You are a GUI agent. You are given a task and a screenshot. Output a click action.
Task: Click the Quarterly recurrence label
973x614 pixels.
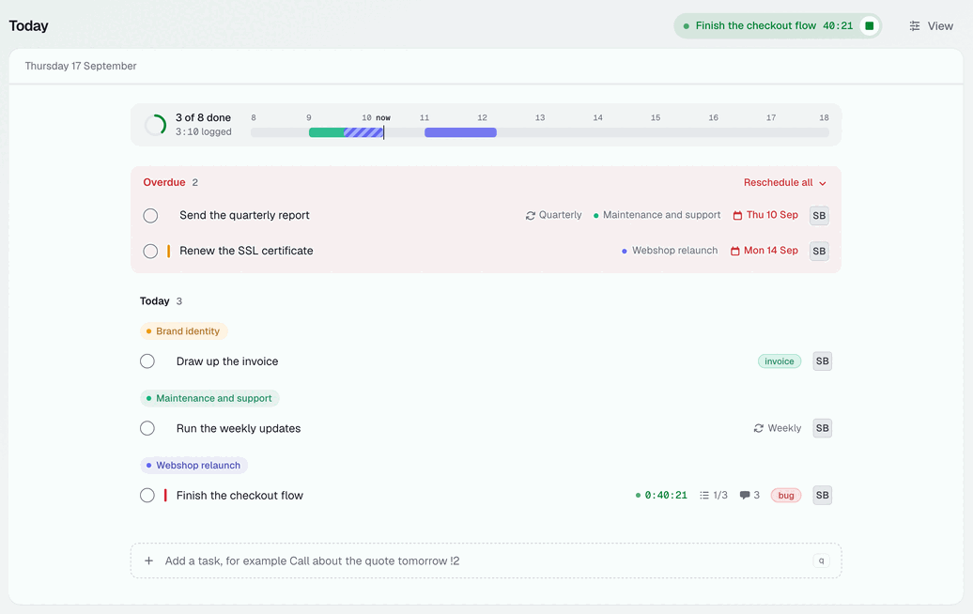click(x=561, y=215)
